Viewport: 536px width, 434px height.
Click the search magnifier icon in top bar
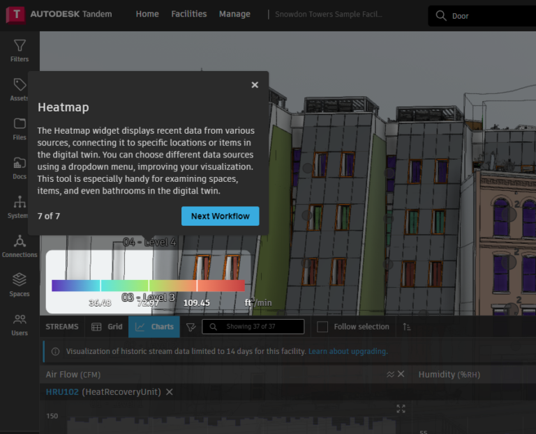(x=441, y=16)
